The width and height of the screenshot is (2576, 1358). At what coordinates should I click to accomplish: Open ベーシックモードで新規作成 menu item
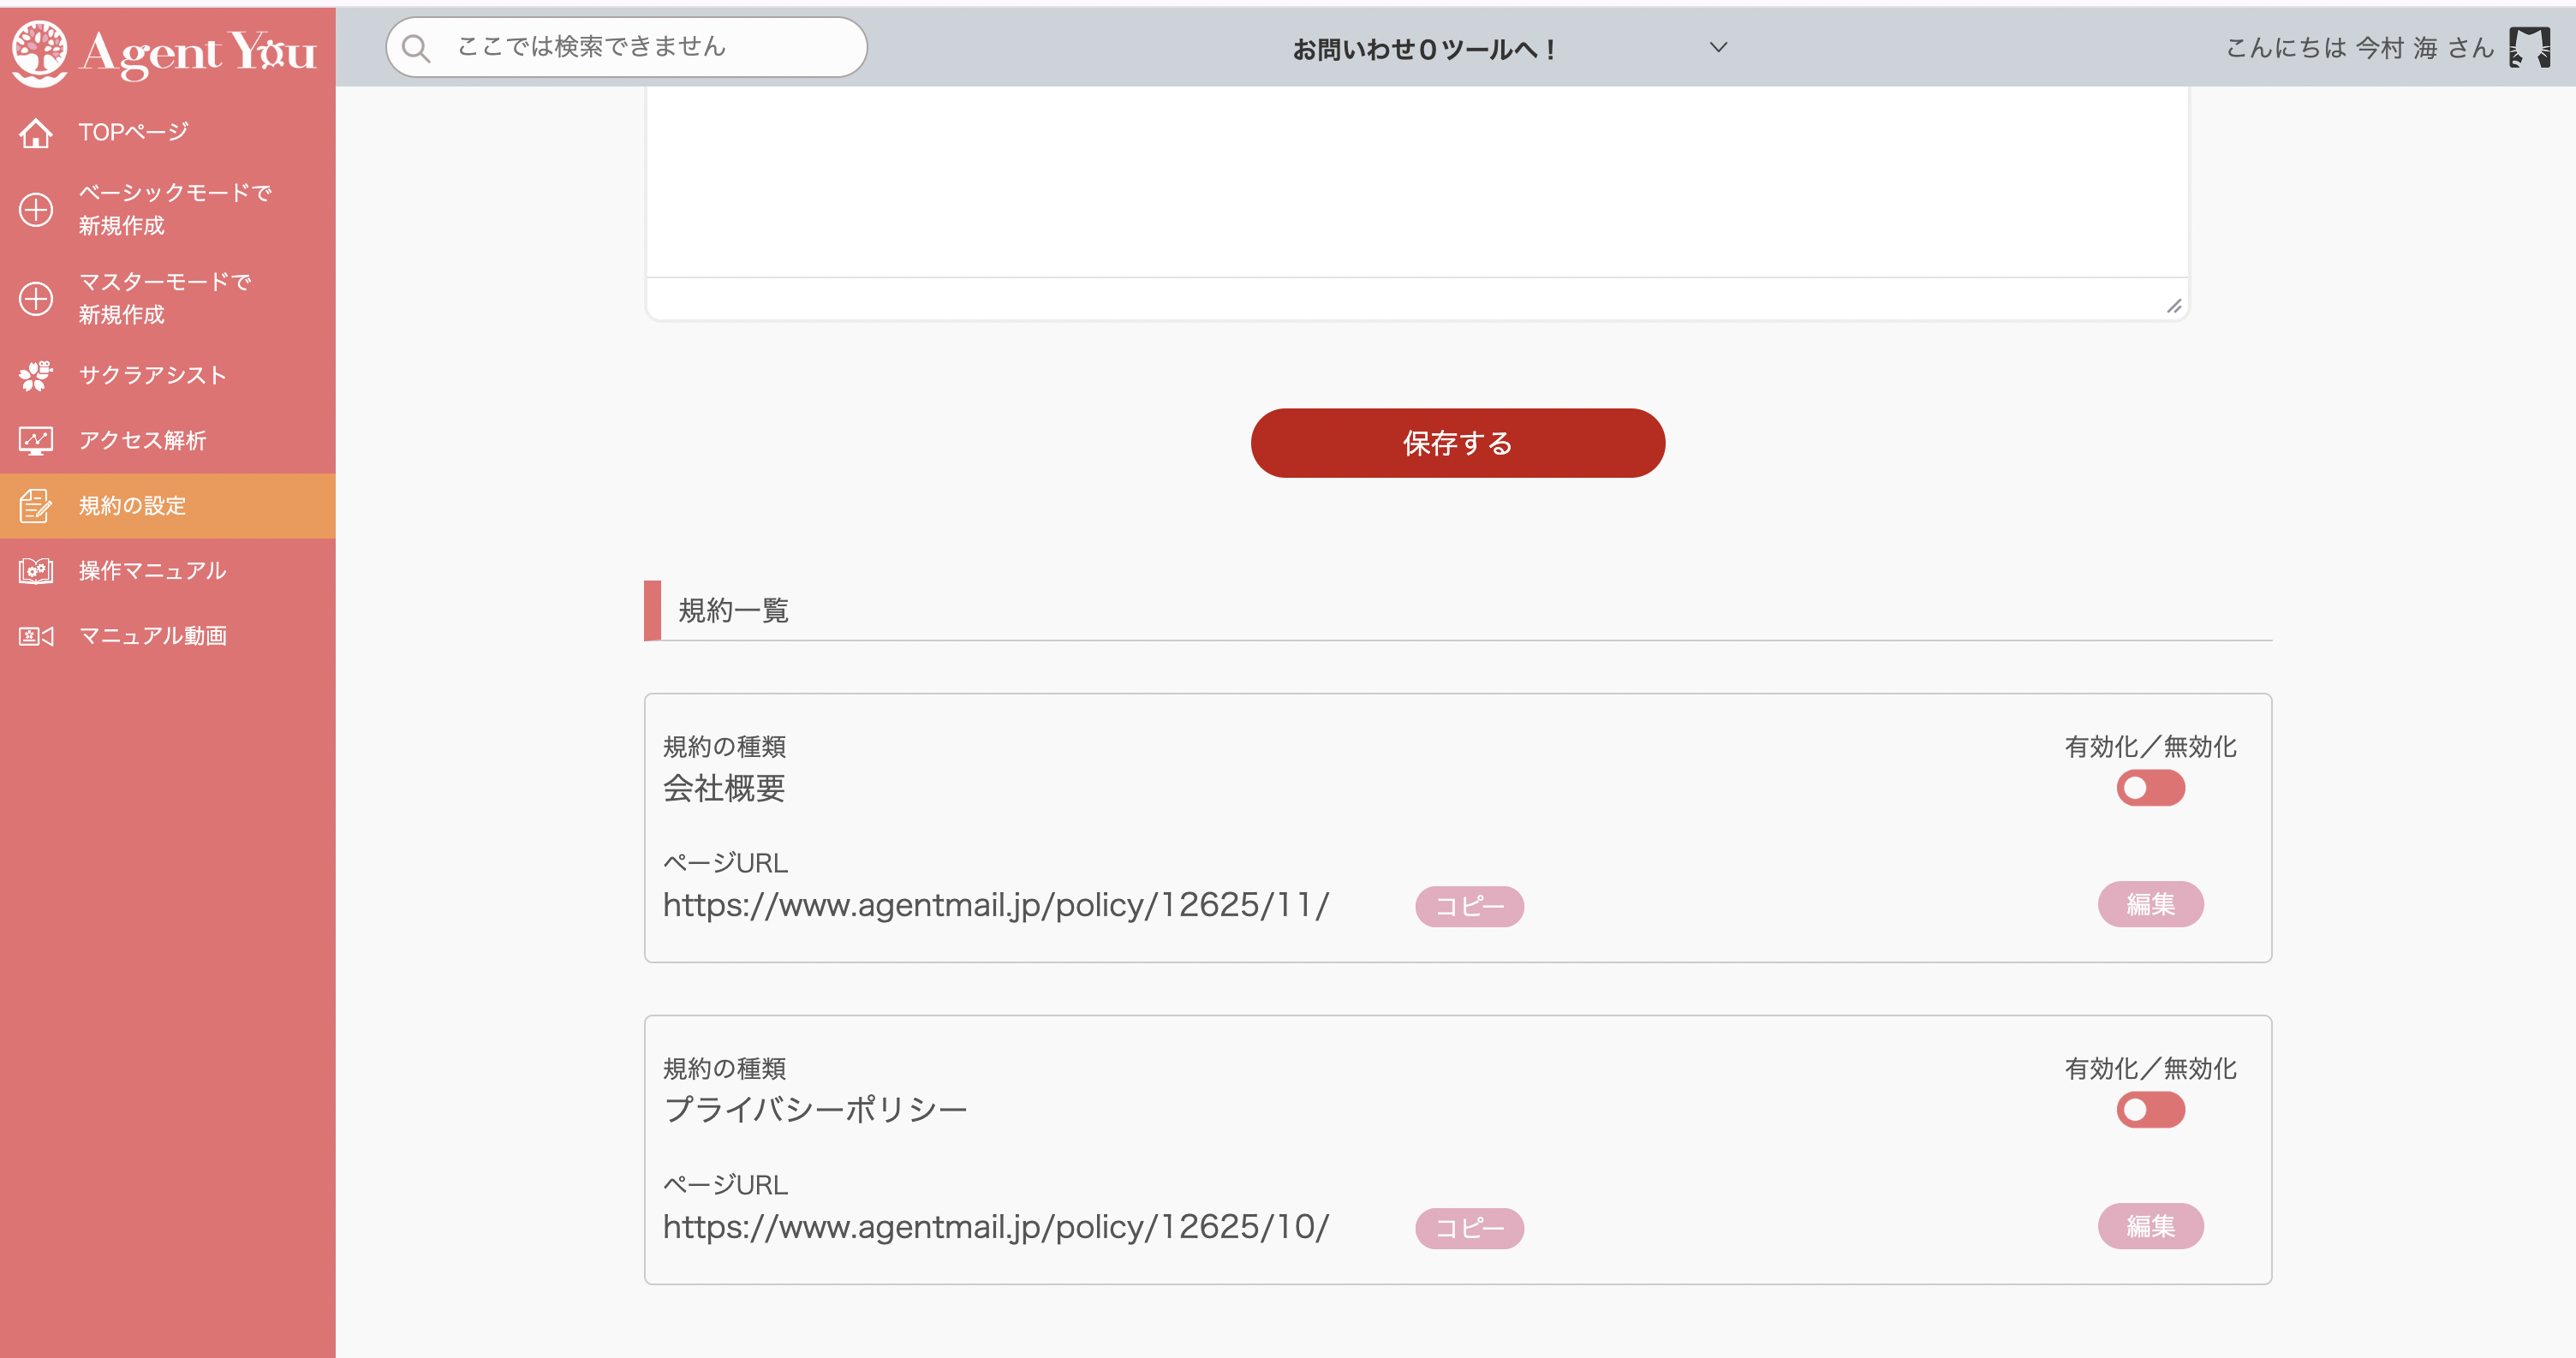coord(168,209)
